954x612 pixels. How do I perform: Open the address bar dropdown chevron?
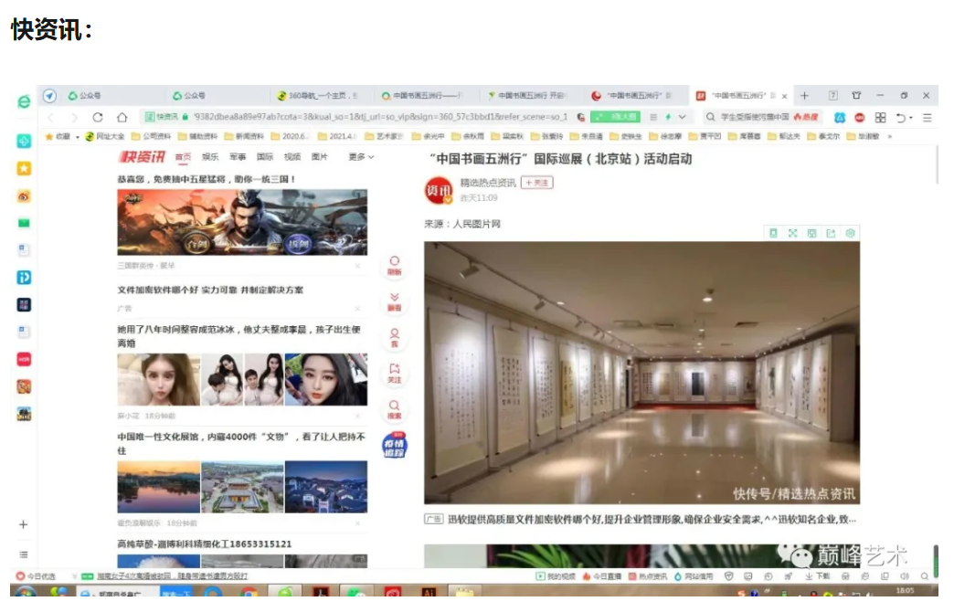tap(683, 117)
